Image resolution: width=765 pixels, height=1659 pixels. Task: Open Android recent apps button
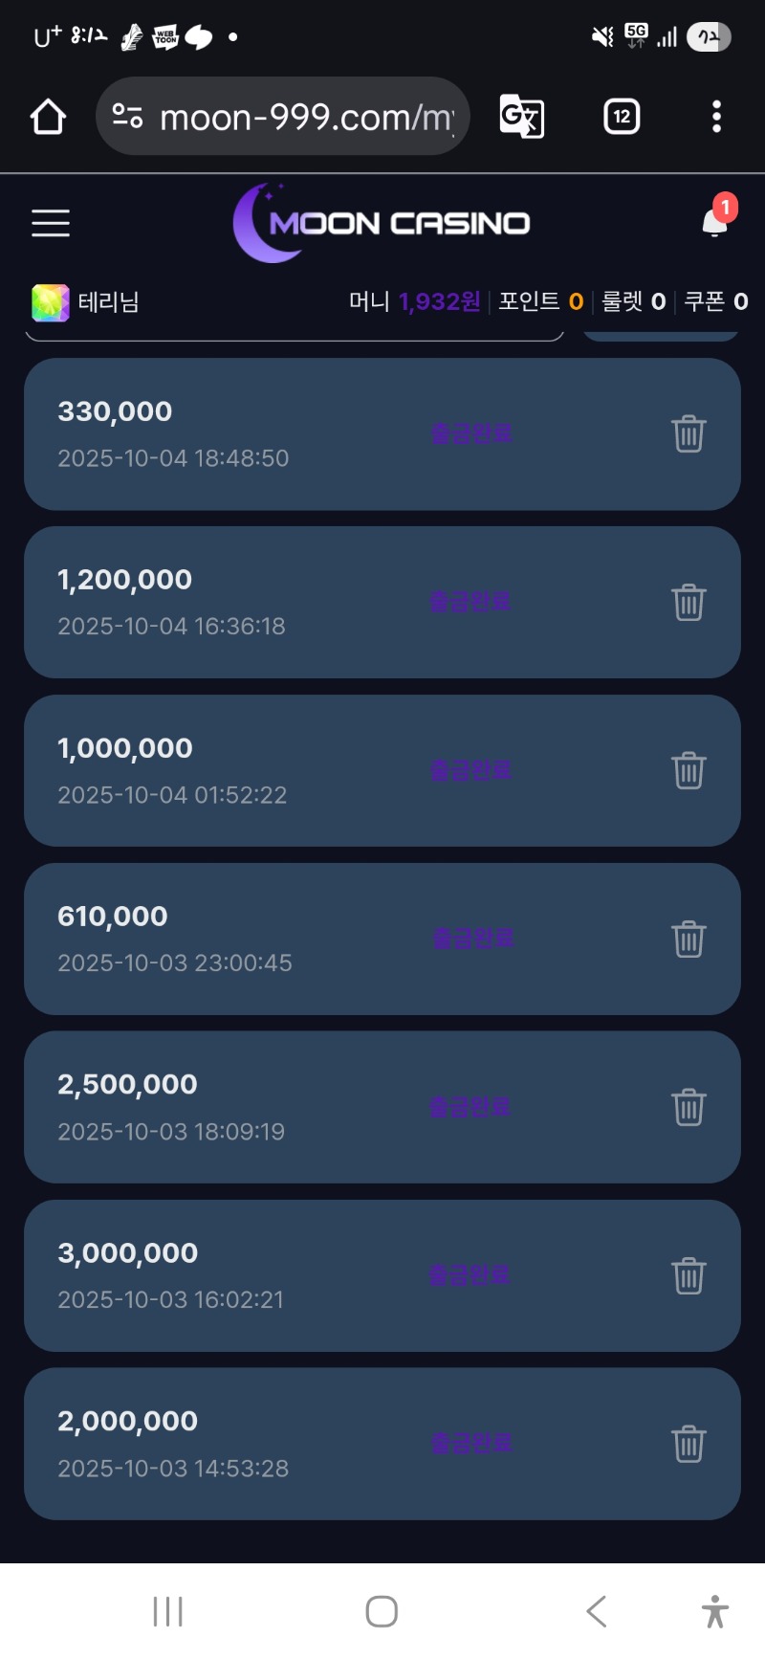pyautogui.click(x=168, y=1611)
